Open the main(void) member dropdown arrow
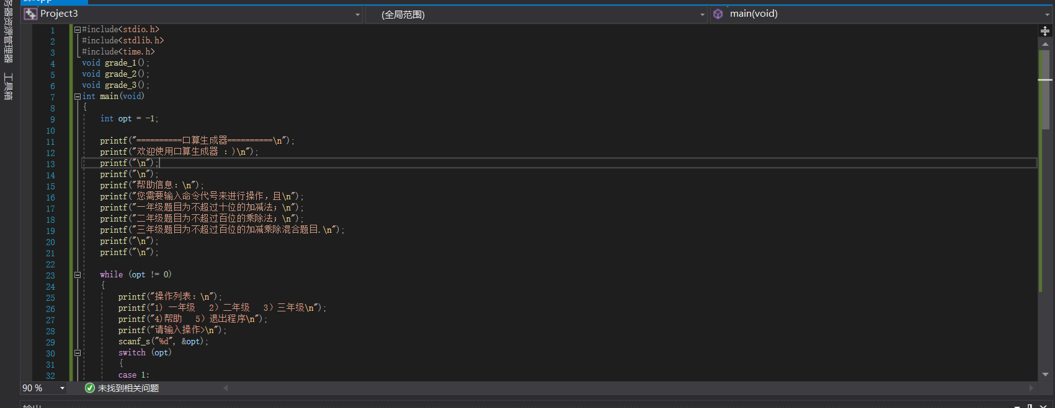1055x408 pixels. click(1047, 14)
